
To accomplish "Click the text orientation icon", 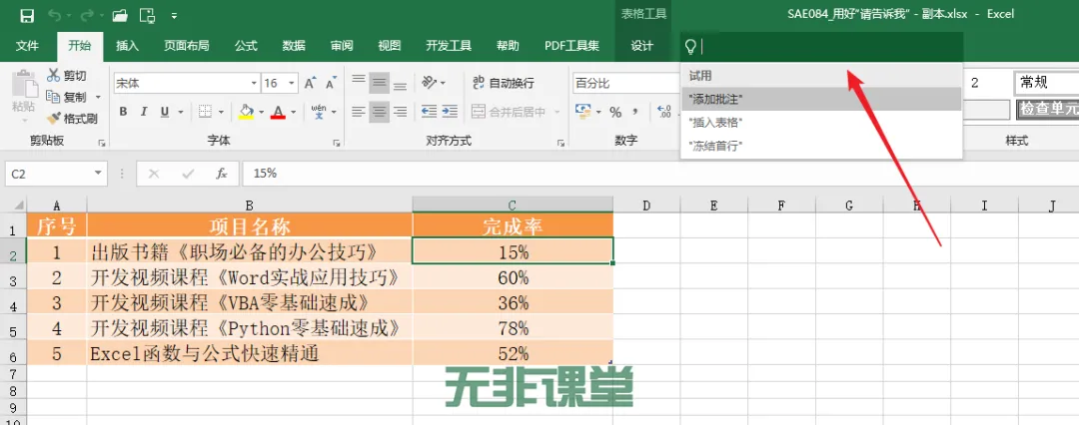I will coord(430,83).
